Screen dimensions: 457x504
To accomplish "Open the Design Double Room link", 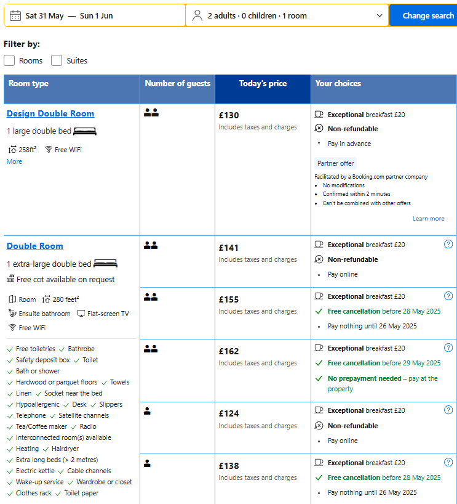I will click(50, 114).
